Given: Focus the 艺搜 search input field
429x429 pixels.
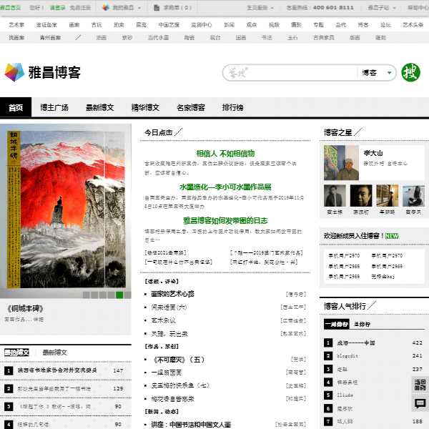Looking at the screenshot, I should click(290, 73).
